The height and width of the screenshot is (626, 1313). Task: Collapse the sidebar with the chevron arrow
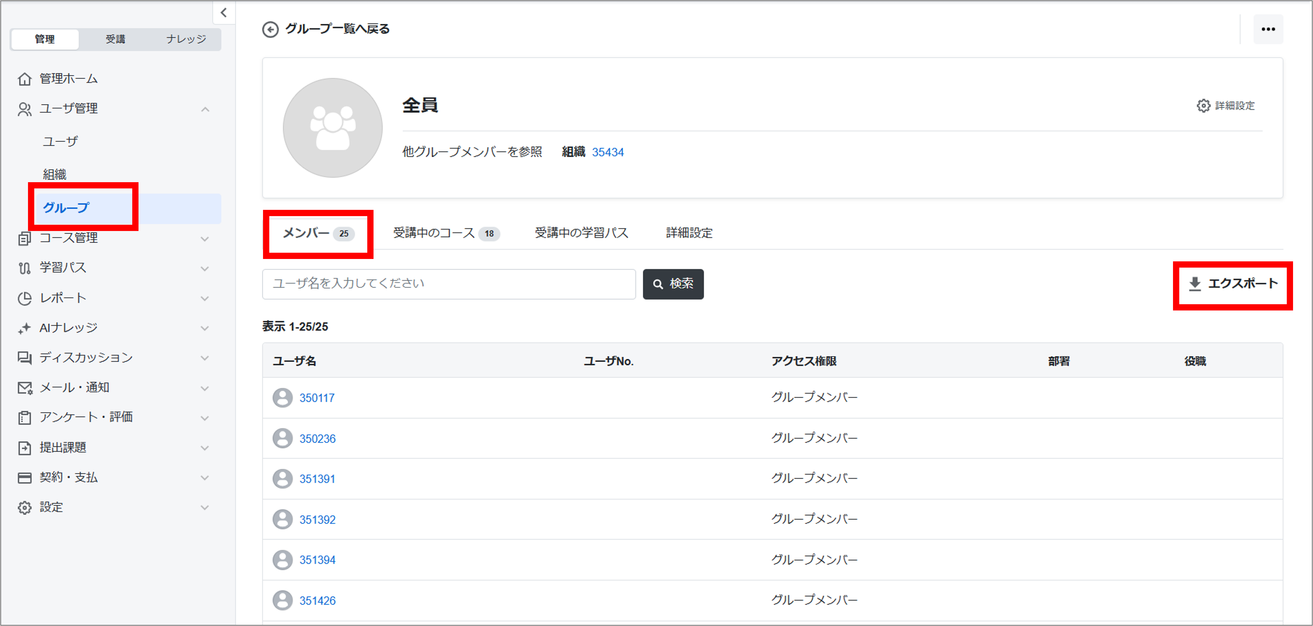(x=223, y=13)
